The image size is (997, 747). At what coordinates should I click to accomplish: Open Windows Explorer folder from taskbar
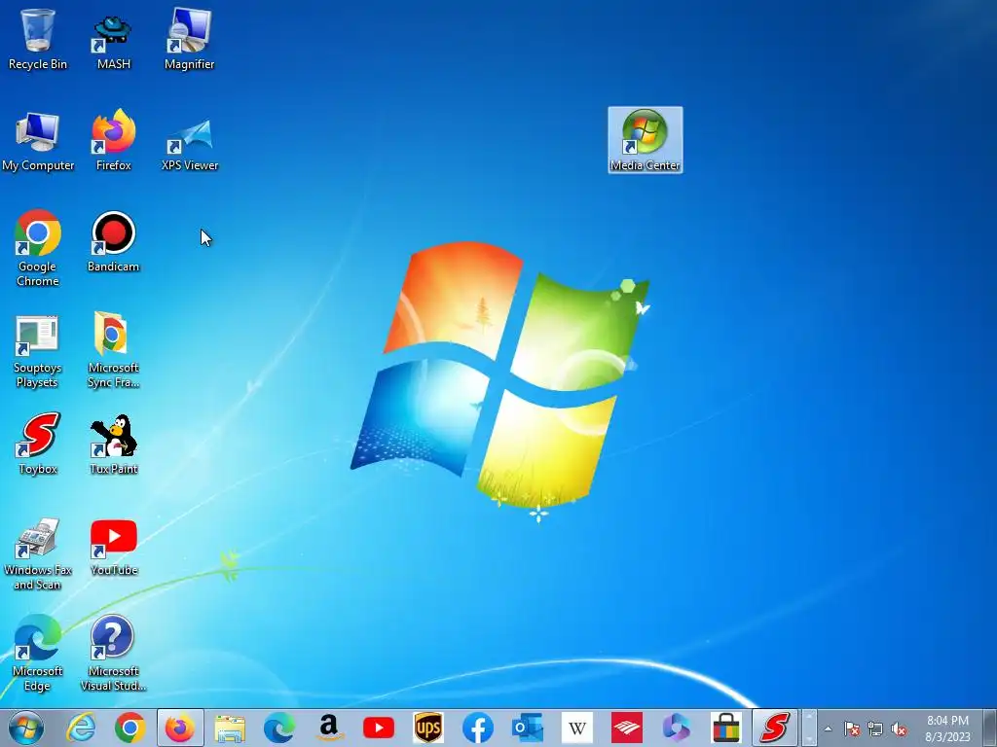point(230,728)
